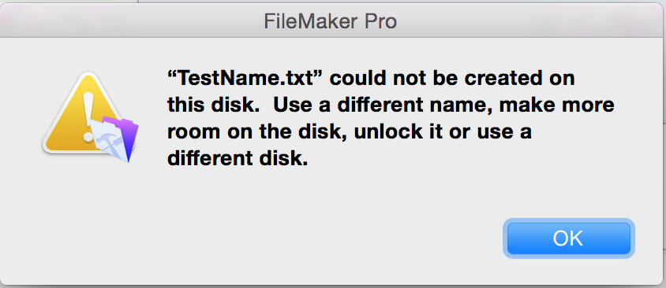Click the phrase "unlock it or use a"
Image resolution: width=666 pixels, height=288 pixels.
[443, 132]
